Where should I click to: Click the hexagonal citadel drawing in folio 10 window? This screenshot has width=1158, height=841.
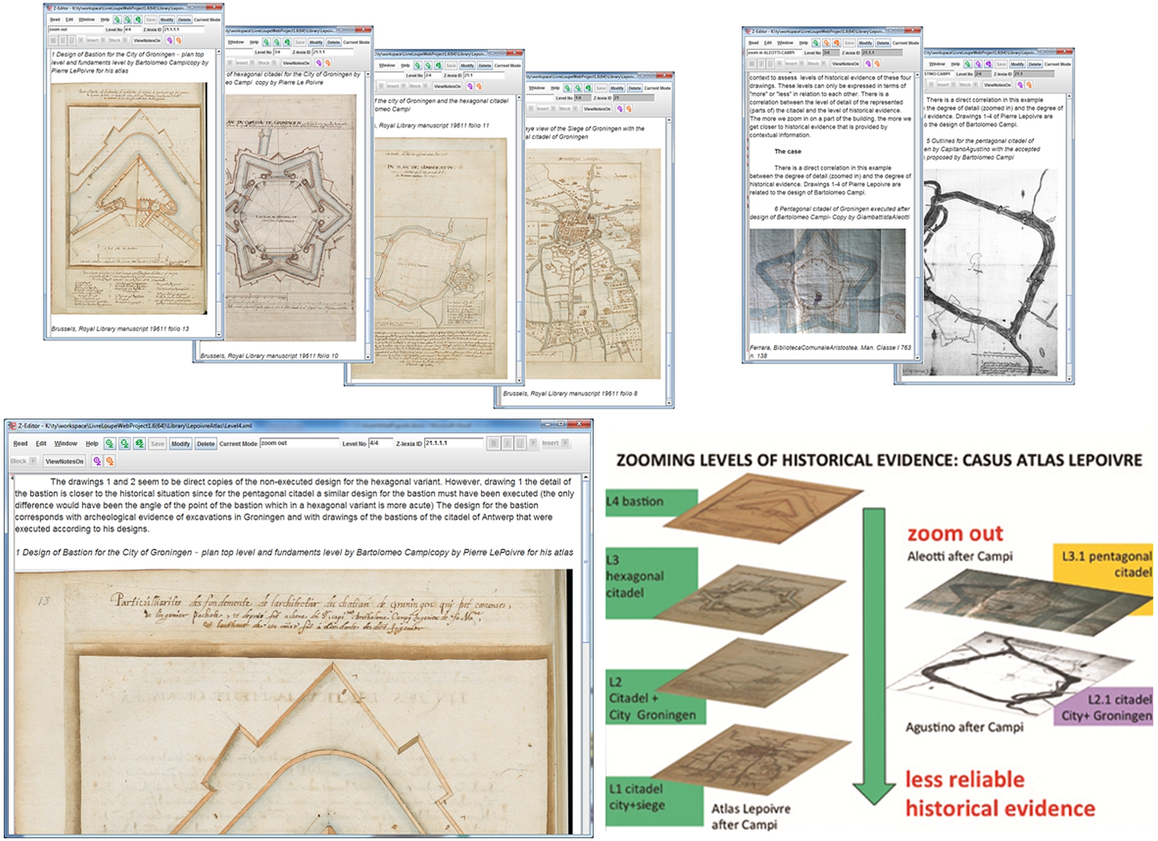[x=291, y=218]
